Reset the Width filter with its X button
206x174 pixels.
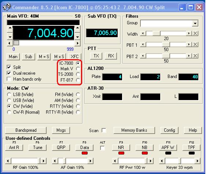195,33
